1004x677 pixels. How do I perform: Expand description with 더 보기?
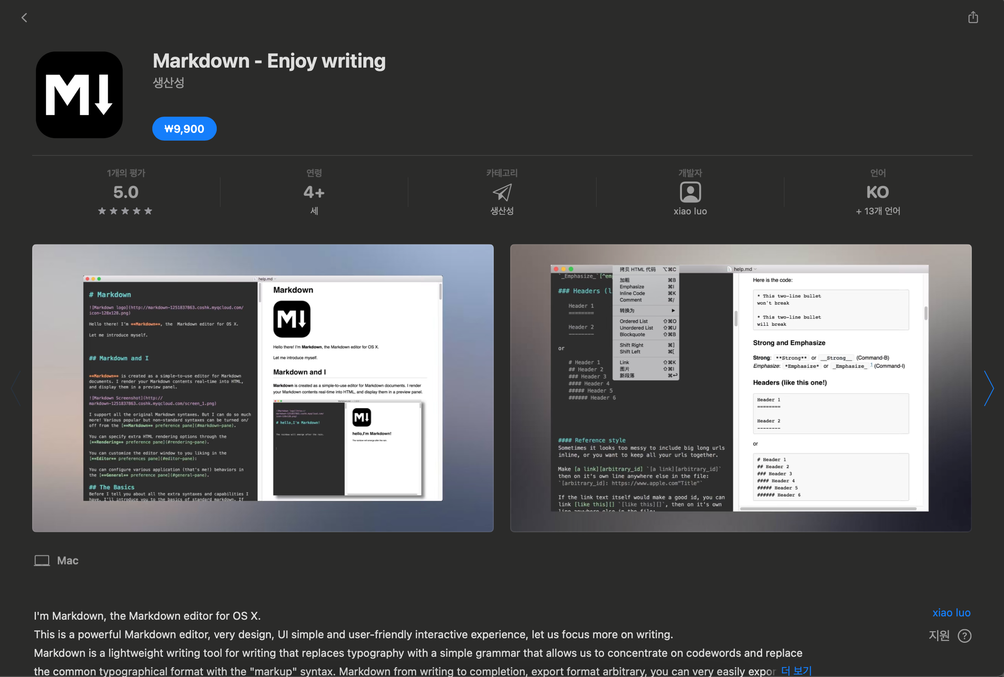pos(796,670)
